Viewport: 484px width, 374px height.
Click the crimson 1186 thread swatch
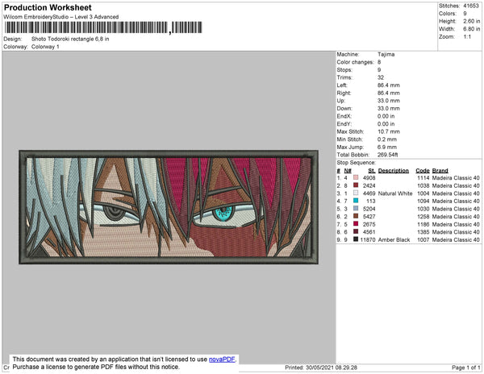point(356,224)
